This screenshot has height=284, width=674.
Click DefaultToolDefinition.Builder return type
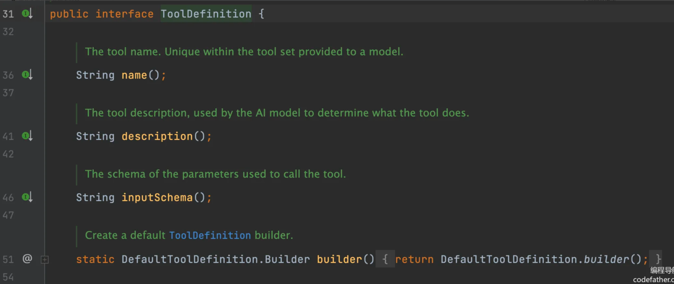216,259
